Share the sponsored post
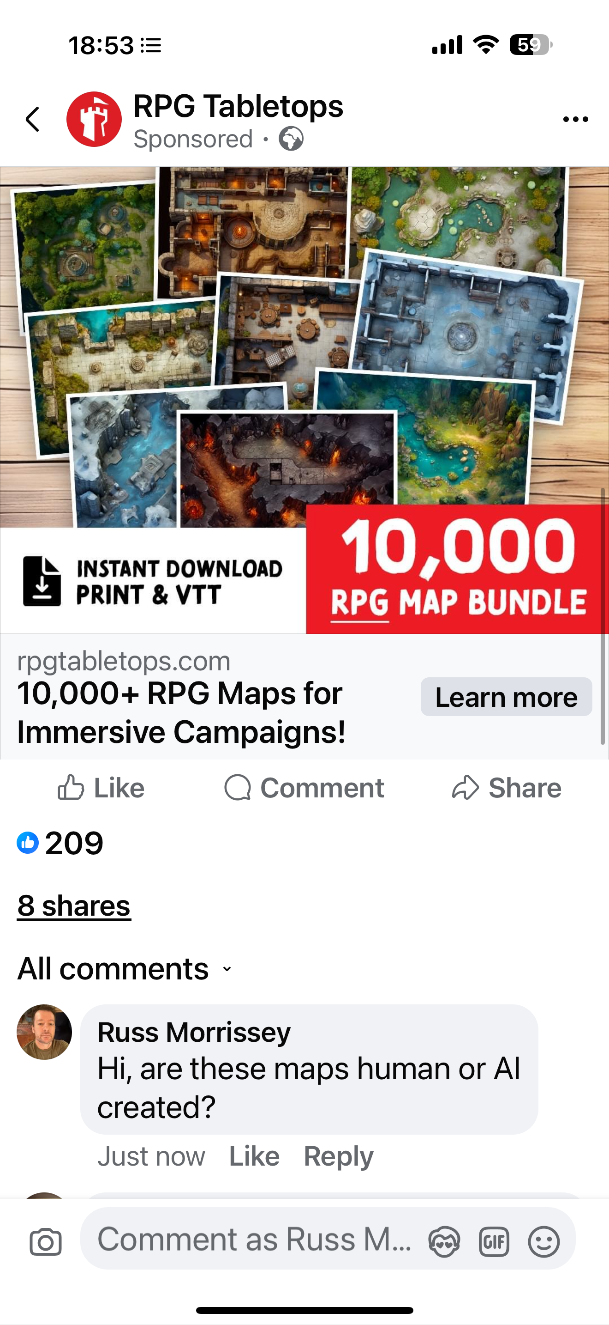This screenshot has height=1325, width=609. (x=506, y=788)
